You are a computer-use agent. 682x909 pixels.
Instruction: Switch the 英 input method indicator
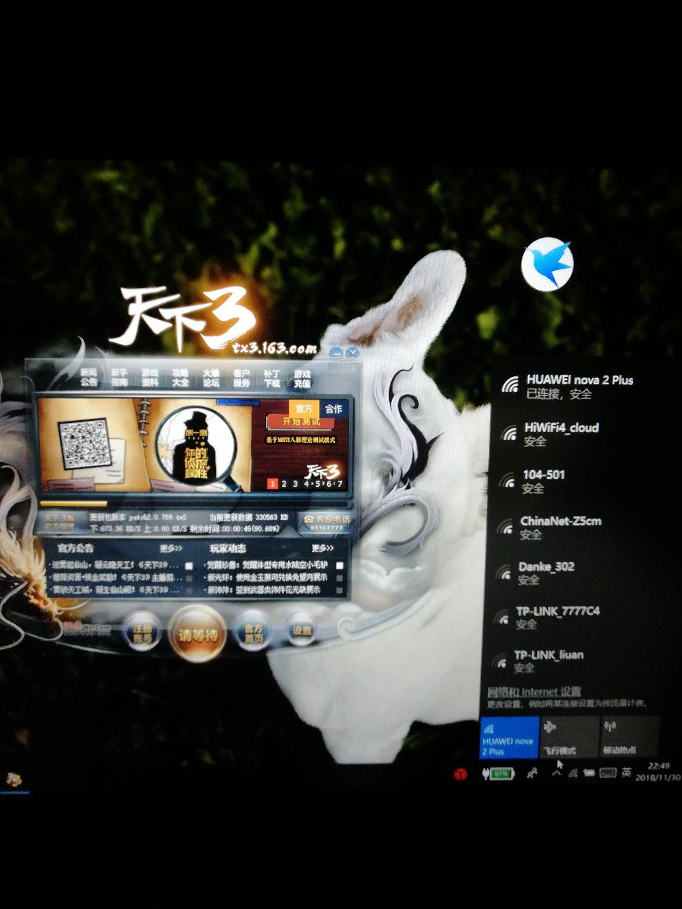[x=626, y=772]
